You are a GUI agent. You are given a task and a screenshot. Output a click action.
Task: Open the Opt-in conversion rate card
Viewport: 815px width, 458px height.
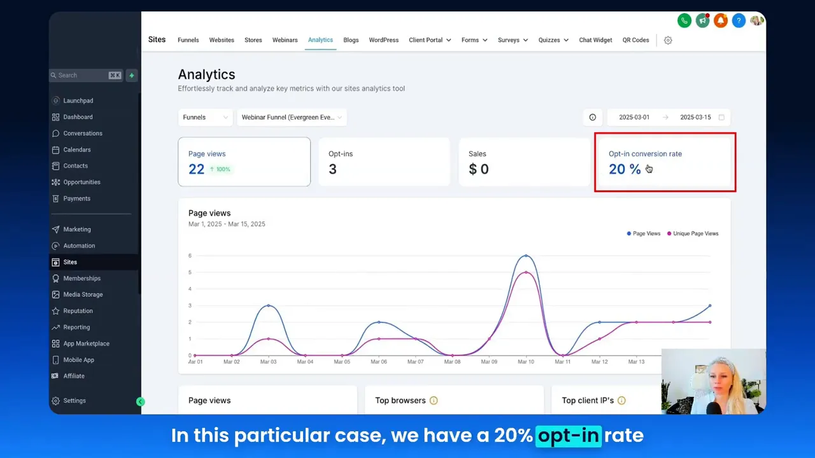pos(664,162)
